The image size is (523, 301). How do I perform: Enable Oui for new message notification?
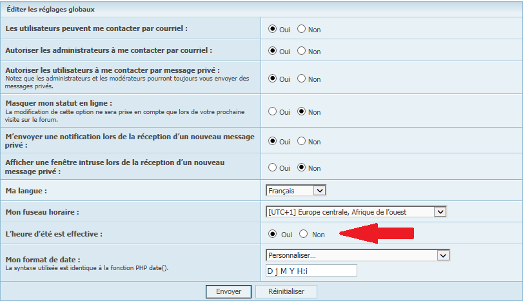pyautogui.click(x=272, y=141)
